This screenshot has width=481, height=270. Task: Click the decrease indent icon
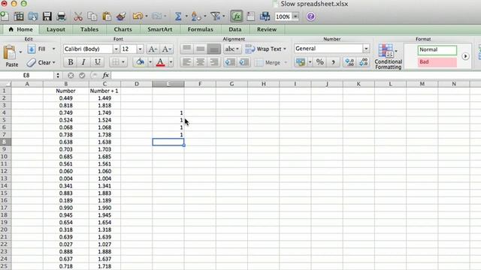point(230,62)
